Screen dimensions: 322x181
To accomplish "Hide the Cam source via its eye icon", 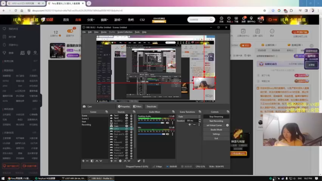I will [x=126, y=126].
